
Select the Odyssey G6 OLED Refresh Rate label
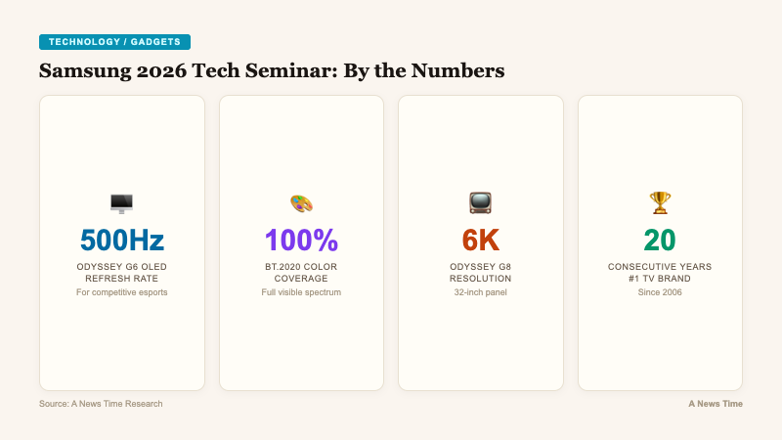pos(121,273)
